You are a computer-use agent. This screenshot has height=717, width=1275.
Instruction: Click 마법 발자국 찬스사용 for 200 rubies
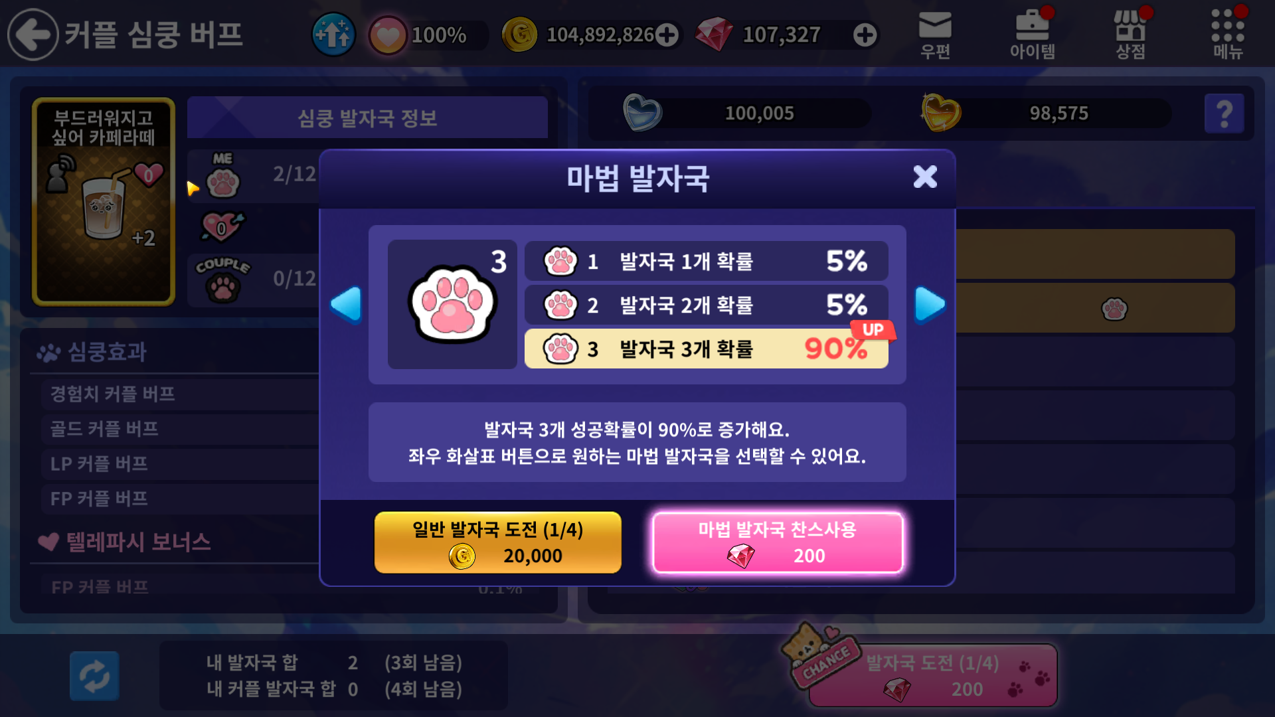(x=778, y=542)
